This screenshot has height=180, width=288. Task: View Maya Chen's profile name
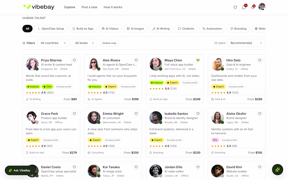(173, 60)
